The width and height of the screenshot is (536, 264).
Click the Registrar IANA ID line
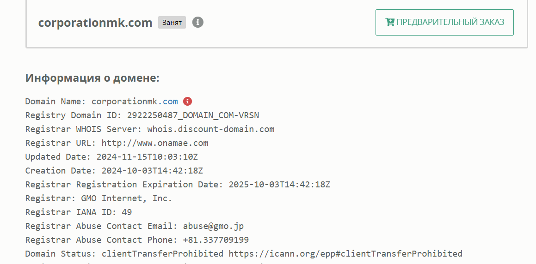(x=79, y=212)
